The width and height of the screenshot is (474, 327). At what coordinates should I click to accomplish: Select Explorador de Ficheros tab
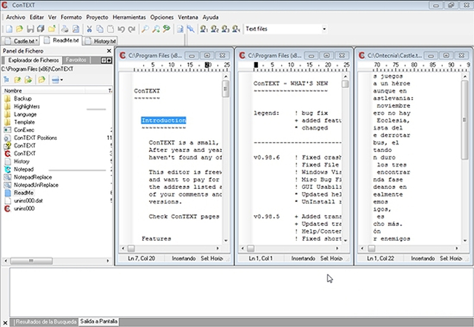33,60
